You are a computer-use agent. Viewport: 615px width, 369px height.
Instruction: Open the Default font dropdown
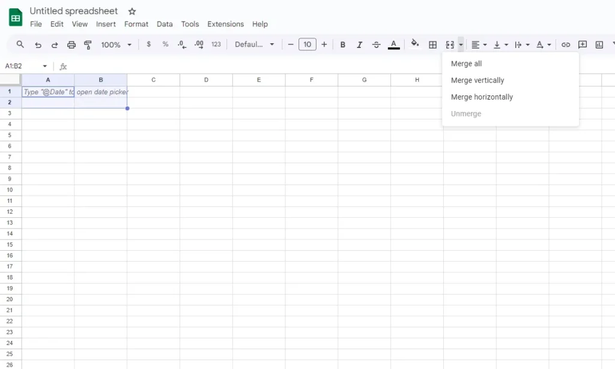pos(254,44)
